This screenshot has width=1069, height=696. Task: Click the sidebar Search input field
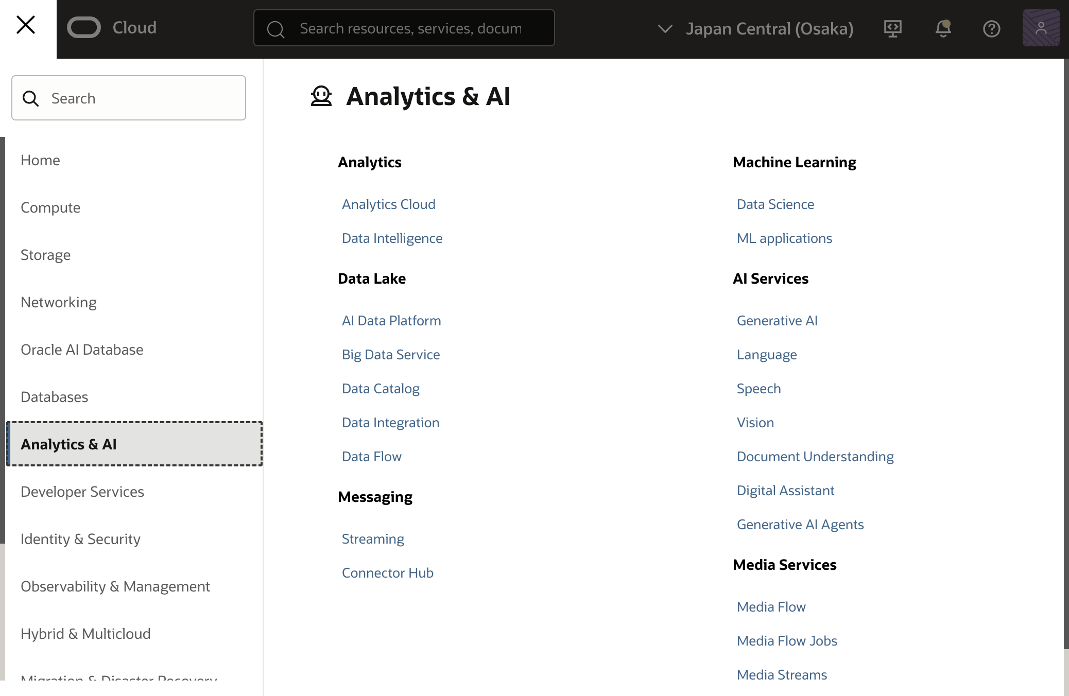pos(139,98)
